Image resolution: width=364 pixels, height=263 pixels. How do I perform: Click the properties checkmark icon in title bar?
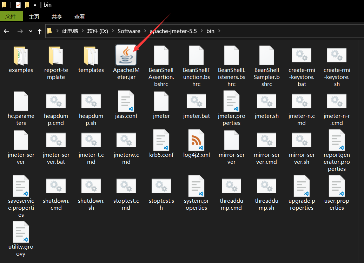(18, 5)
